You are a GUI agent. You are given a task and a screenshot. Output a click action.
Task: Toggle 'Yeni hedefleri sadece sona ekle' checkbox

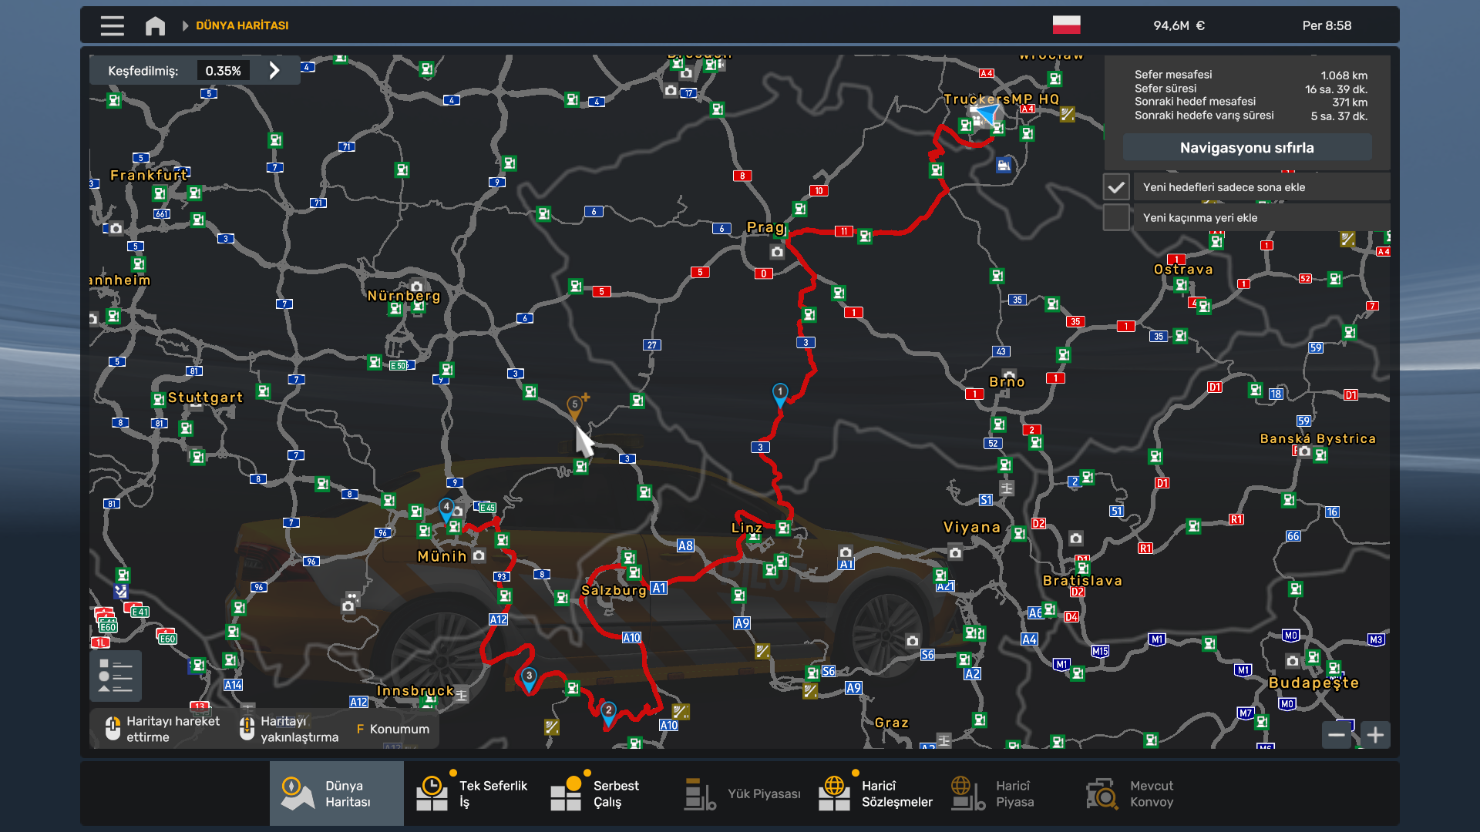point(1116,187)
